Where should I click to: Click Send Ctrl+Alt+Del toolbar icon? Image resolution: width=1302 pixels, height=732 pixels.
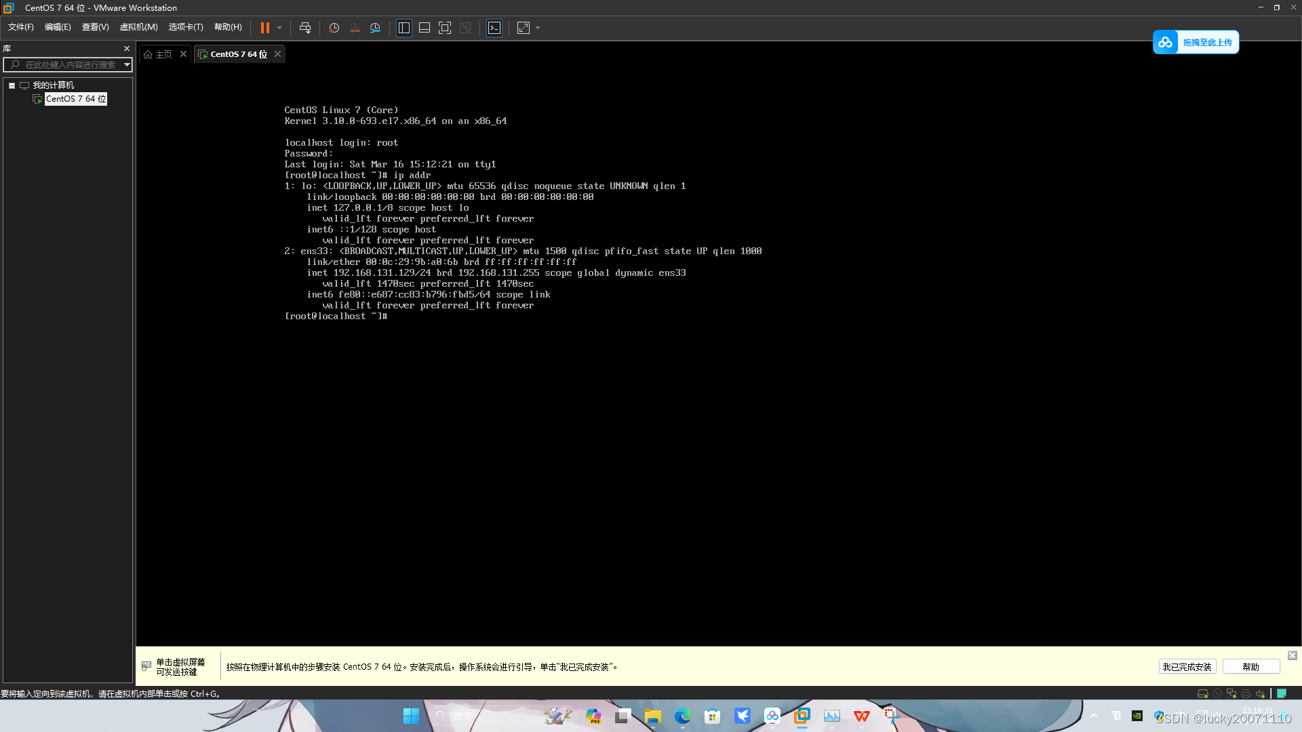305,28
